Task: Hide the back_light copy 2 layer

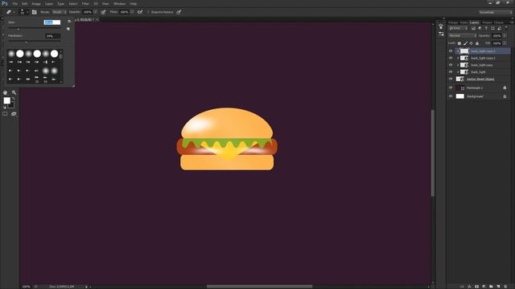Action: [451, 58]
